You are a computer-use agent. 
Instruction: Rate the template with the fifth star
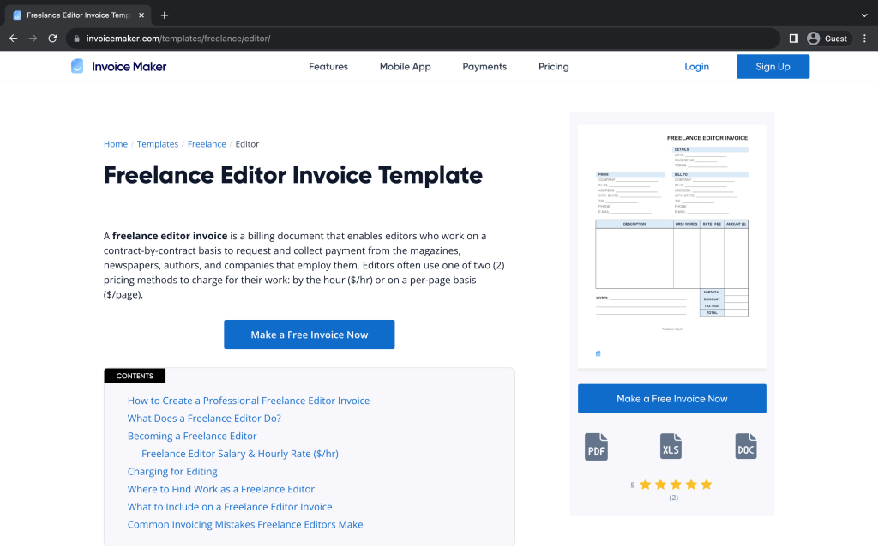(x=707, y=485)
